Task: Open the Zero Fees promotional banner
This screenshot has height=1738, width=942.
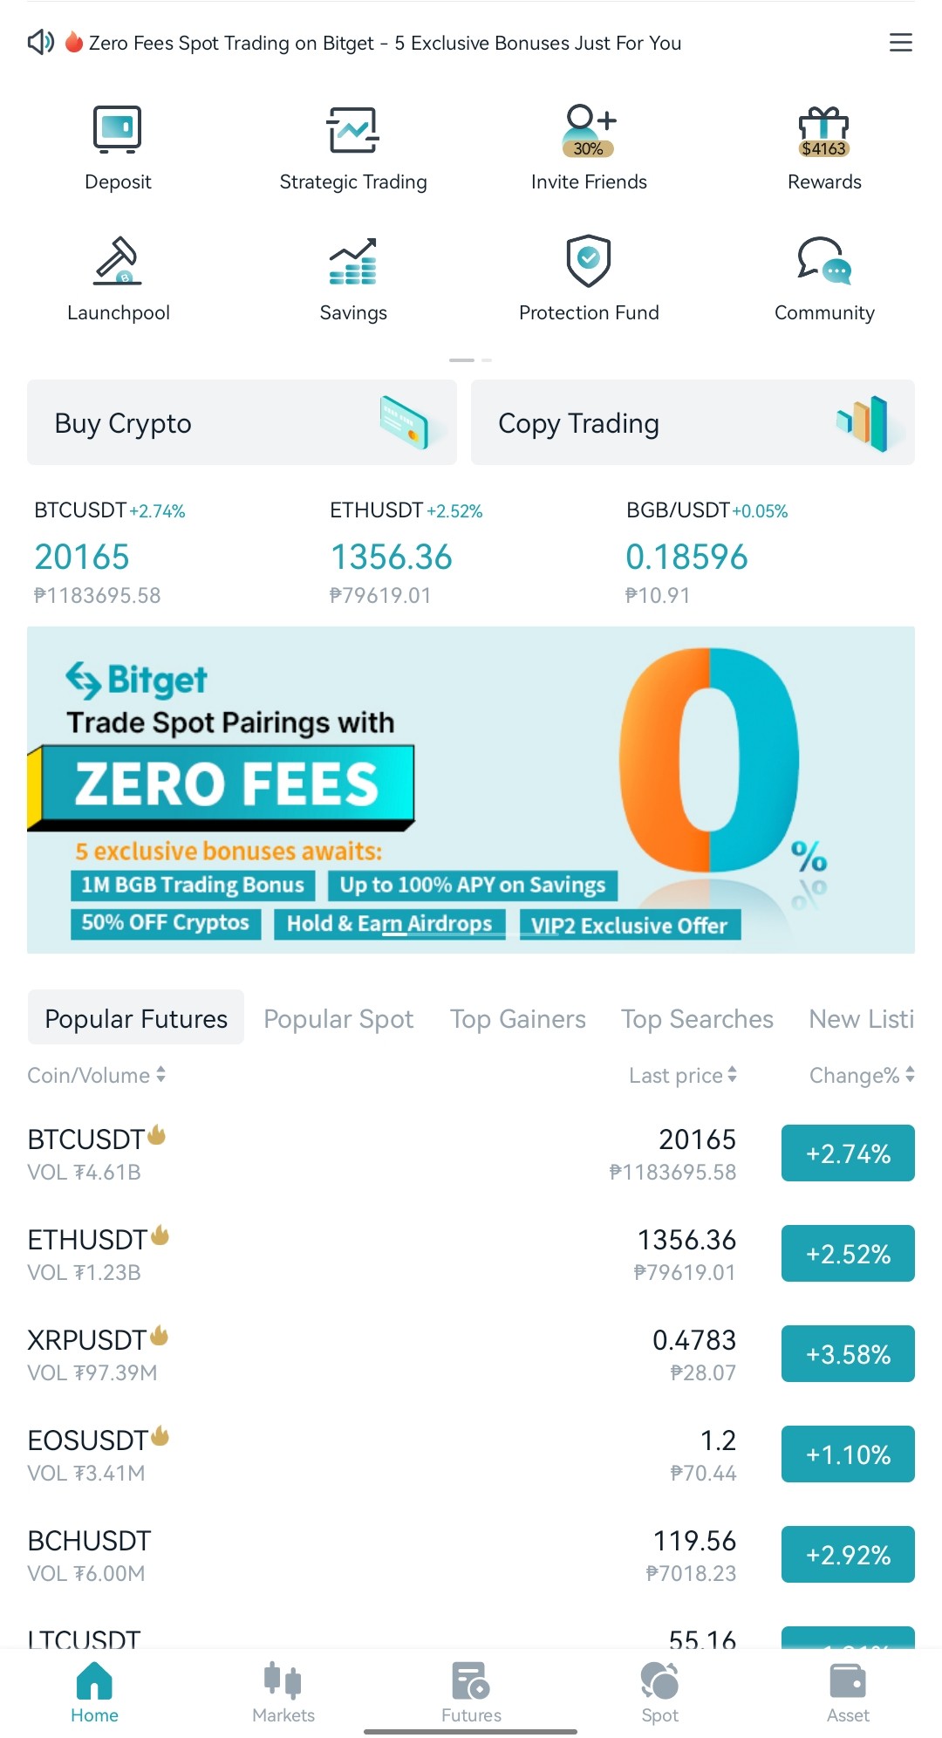Action: pyautogui.click(x=471, y=790)
